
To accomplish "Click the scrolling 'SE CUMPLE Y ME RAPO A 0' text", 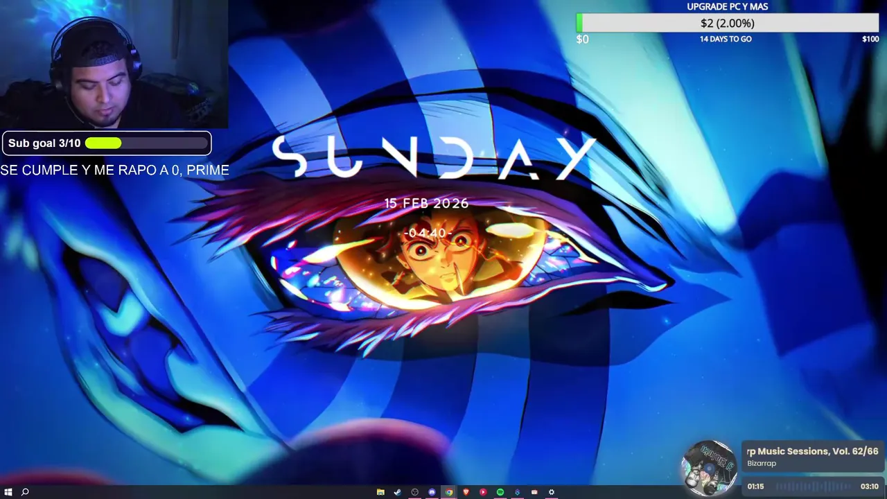I will coord(114,170).
